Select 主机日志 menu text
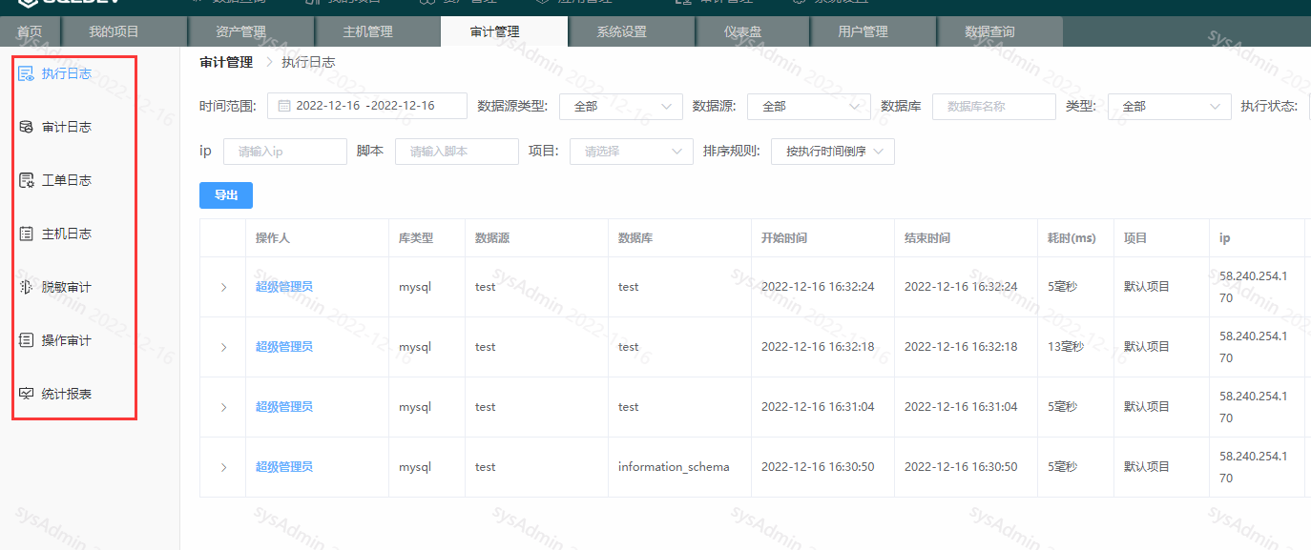Image resolution: width=1311 pixels, height=550 pixels. pyautogui.click(x=67, y=234)
